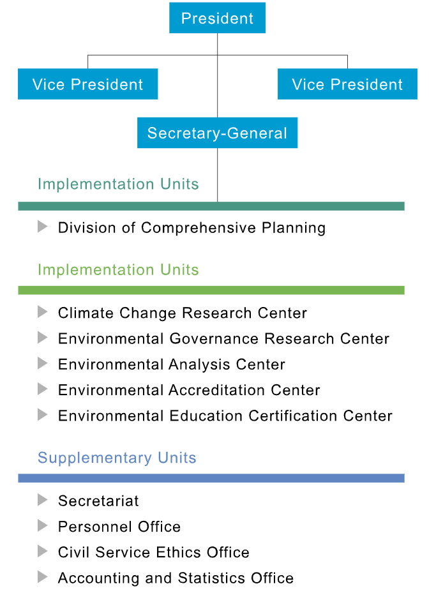Click the light green Implementation Units heading
Screen dimensions: 436x593
coord(118,269)
